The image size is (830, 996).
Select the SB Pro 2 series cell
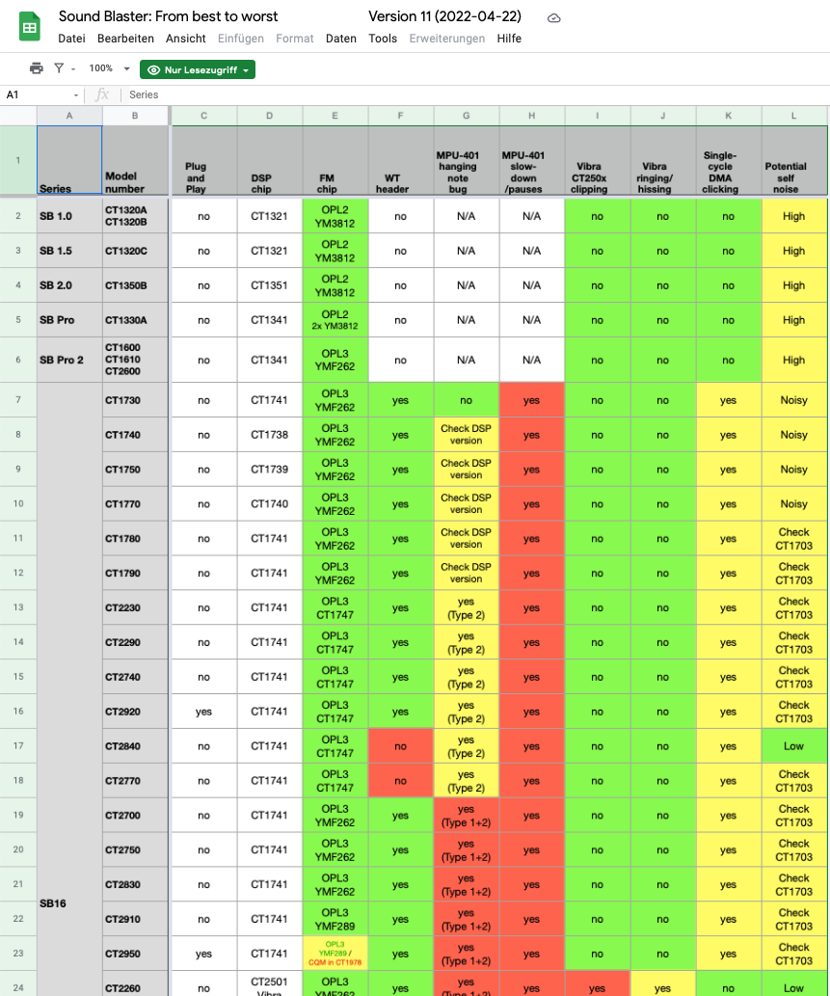pos(69,360)
